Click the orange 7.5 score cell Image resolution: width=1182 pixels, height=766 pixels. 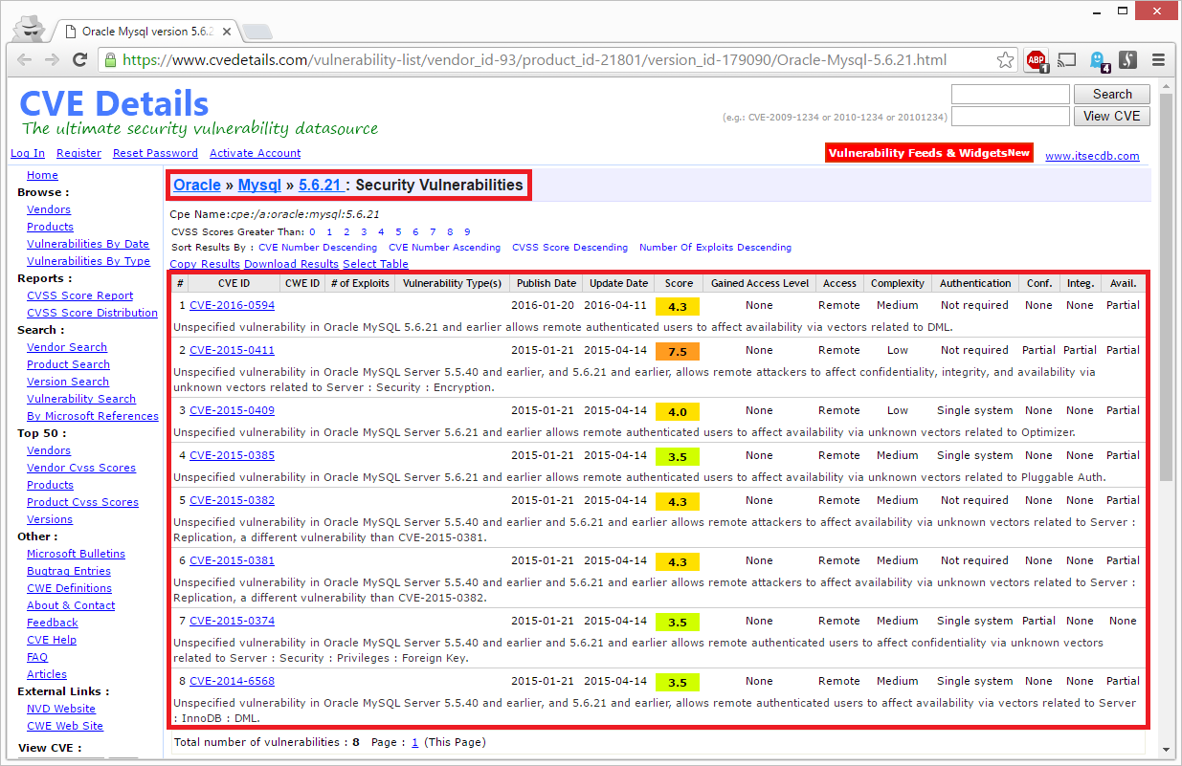pyautogui.click(x=678, y=351)
